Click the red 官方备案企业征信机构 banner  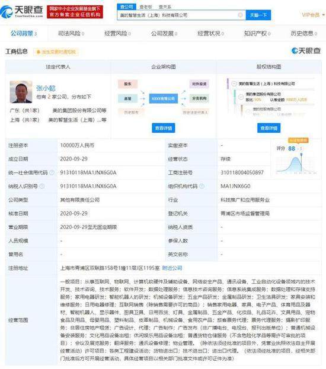75,12
